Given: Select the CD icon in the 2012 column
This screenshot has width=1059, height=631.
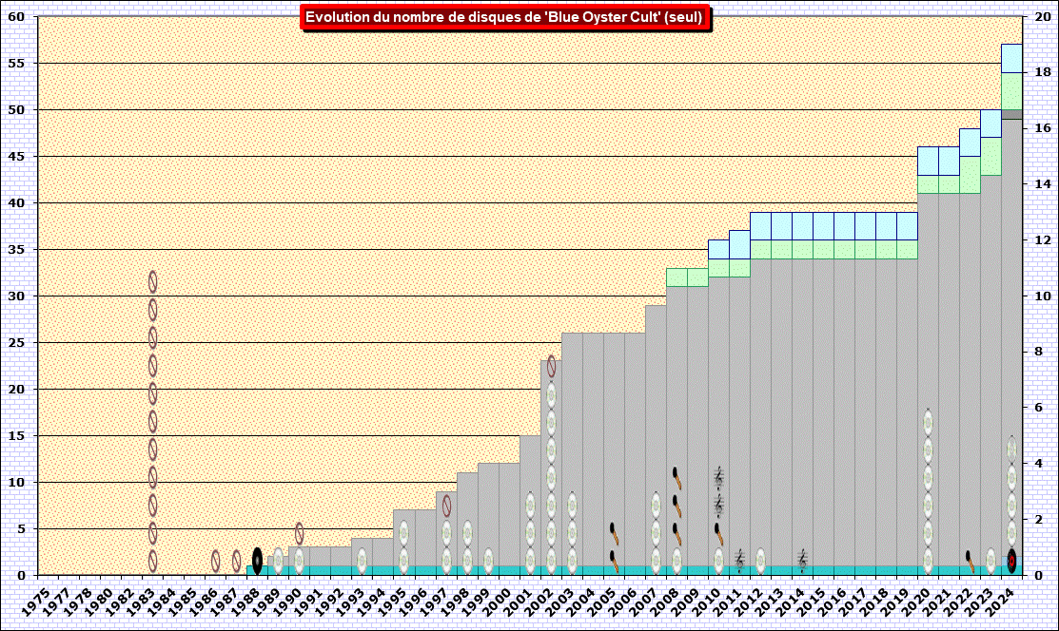Looking at the screenshot, I should click(760, 561).
